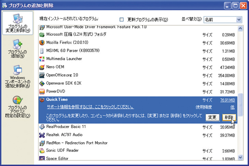Click the program list scrollbar thumb

pos(240,105)
